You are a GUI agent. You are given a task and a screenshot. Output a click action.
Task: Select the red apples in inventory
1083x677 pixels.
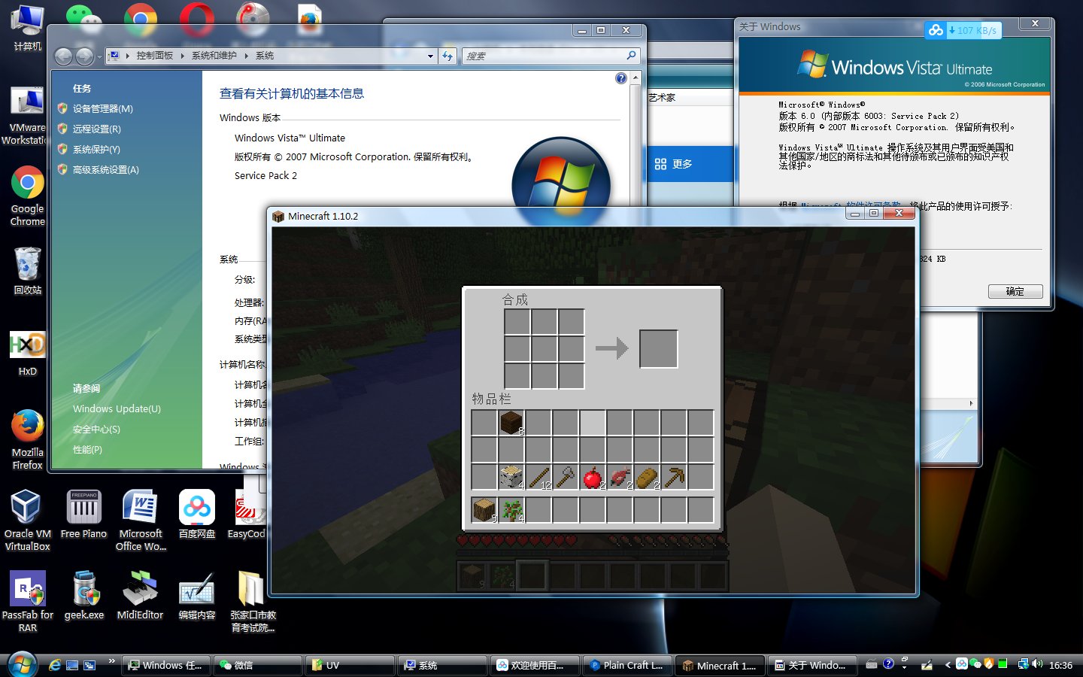point(593,477)
